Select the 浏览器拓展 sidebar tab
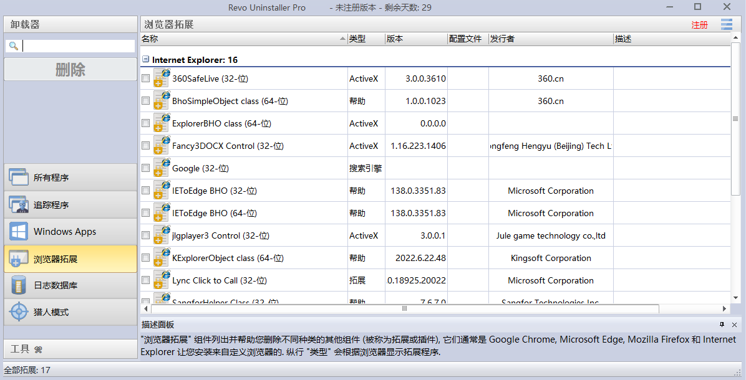This screenshot has width=746, height=380. click(70, 259)
